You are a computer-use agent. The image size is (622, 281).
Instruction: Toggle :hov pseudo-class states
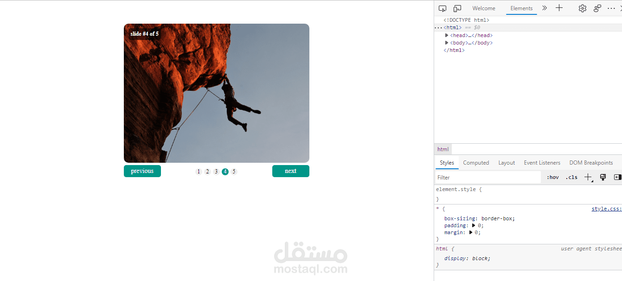coord(552,177)
